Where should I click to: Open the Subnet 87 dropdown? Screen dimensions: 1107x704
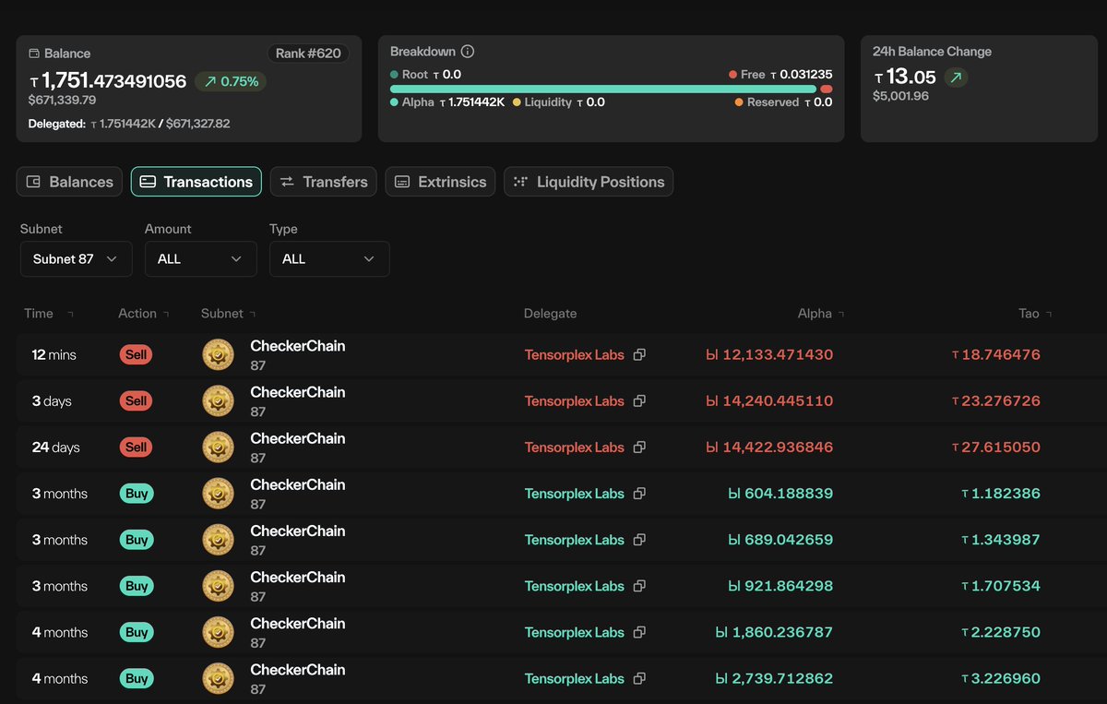click(77, 259)
